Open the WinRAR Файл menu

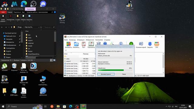(x=66, y=40)
